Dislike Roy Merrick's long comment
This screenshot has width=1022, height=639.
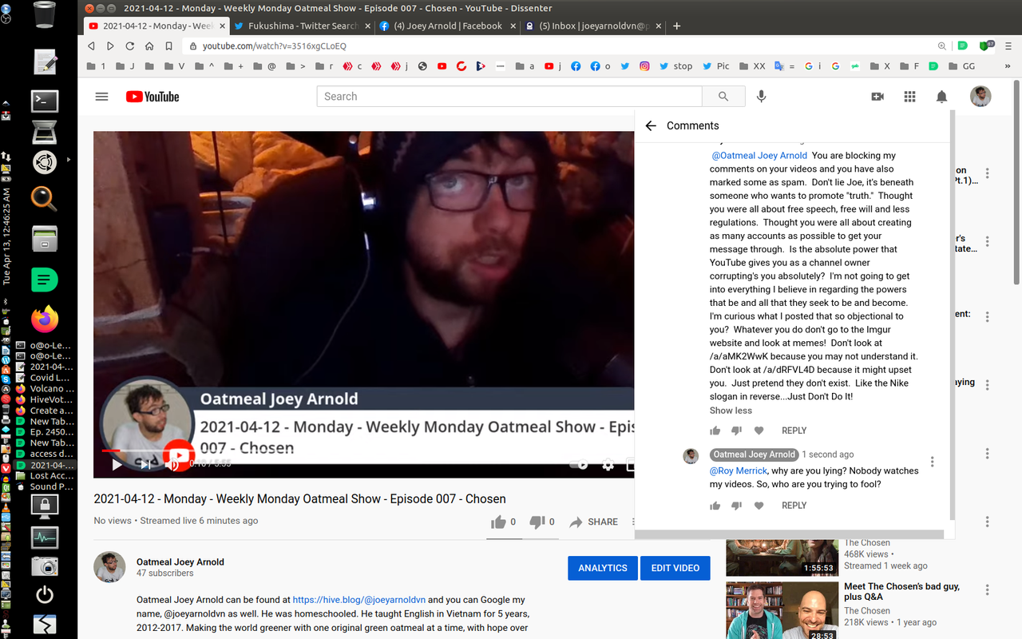(736, 431)
